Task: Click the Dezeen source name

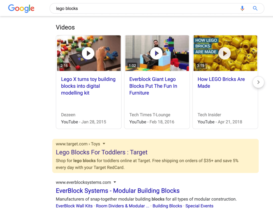Action: (68, 115)
